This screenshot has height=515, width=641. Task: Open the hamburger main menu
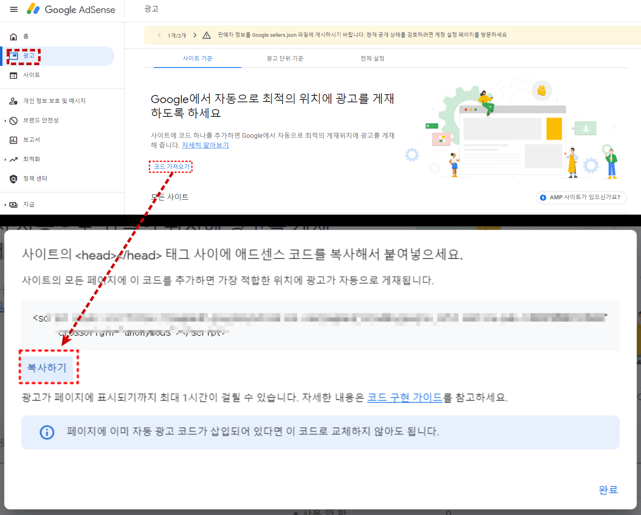(x=14, y=9)
